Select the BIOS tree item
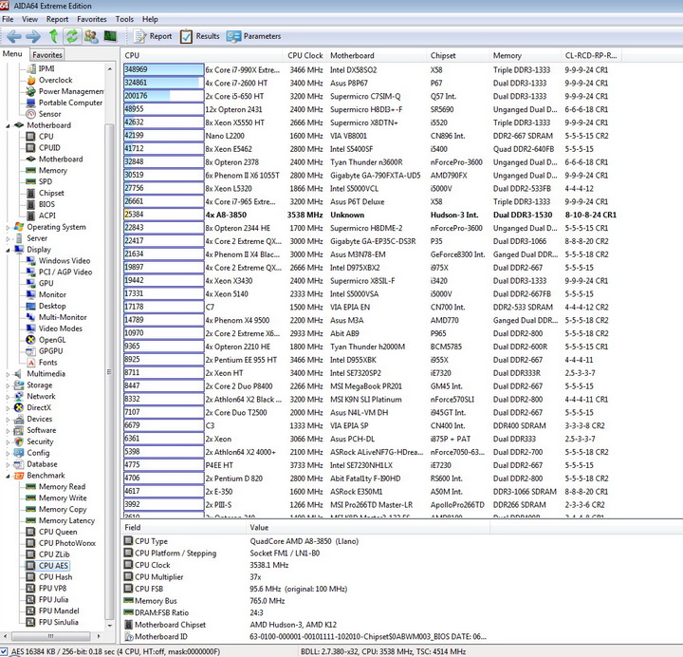Screen dimensions: 683x657 [41, 204]
